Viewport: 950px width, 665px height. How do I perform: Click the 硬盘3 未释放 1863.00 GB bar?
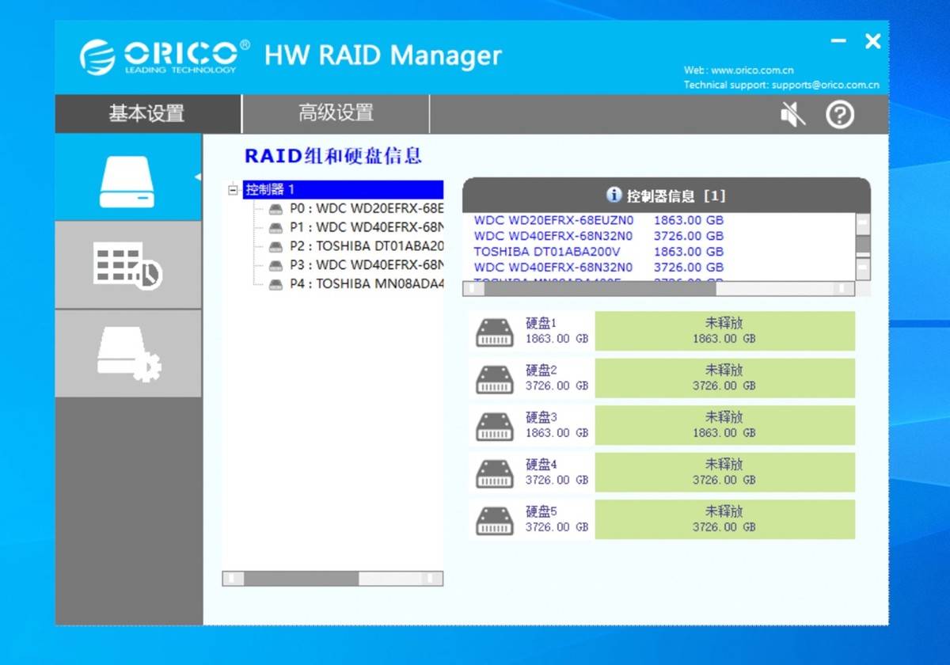coord(724,426)
